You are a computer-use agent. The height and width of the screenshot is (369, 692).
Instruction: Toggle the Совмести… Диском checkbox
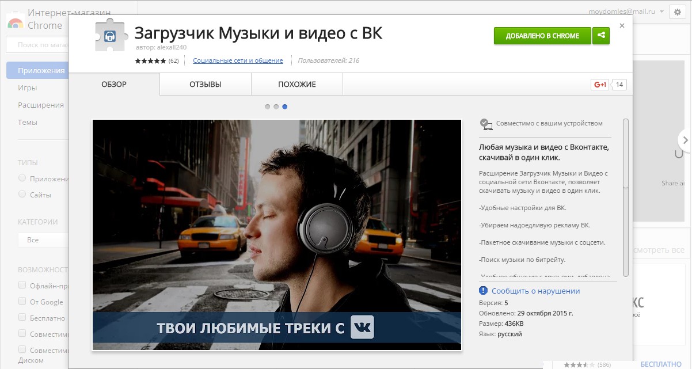tap(22, 349)
